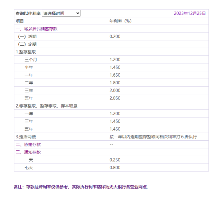Image resolution: width=221 pixels, height=197 pixels.
Task: Select the 2.050 five-year rate
Action: click(x=115, y=98)
